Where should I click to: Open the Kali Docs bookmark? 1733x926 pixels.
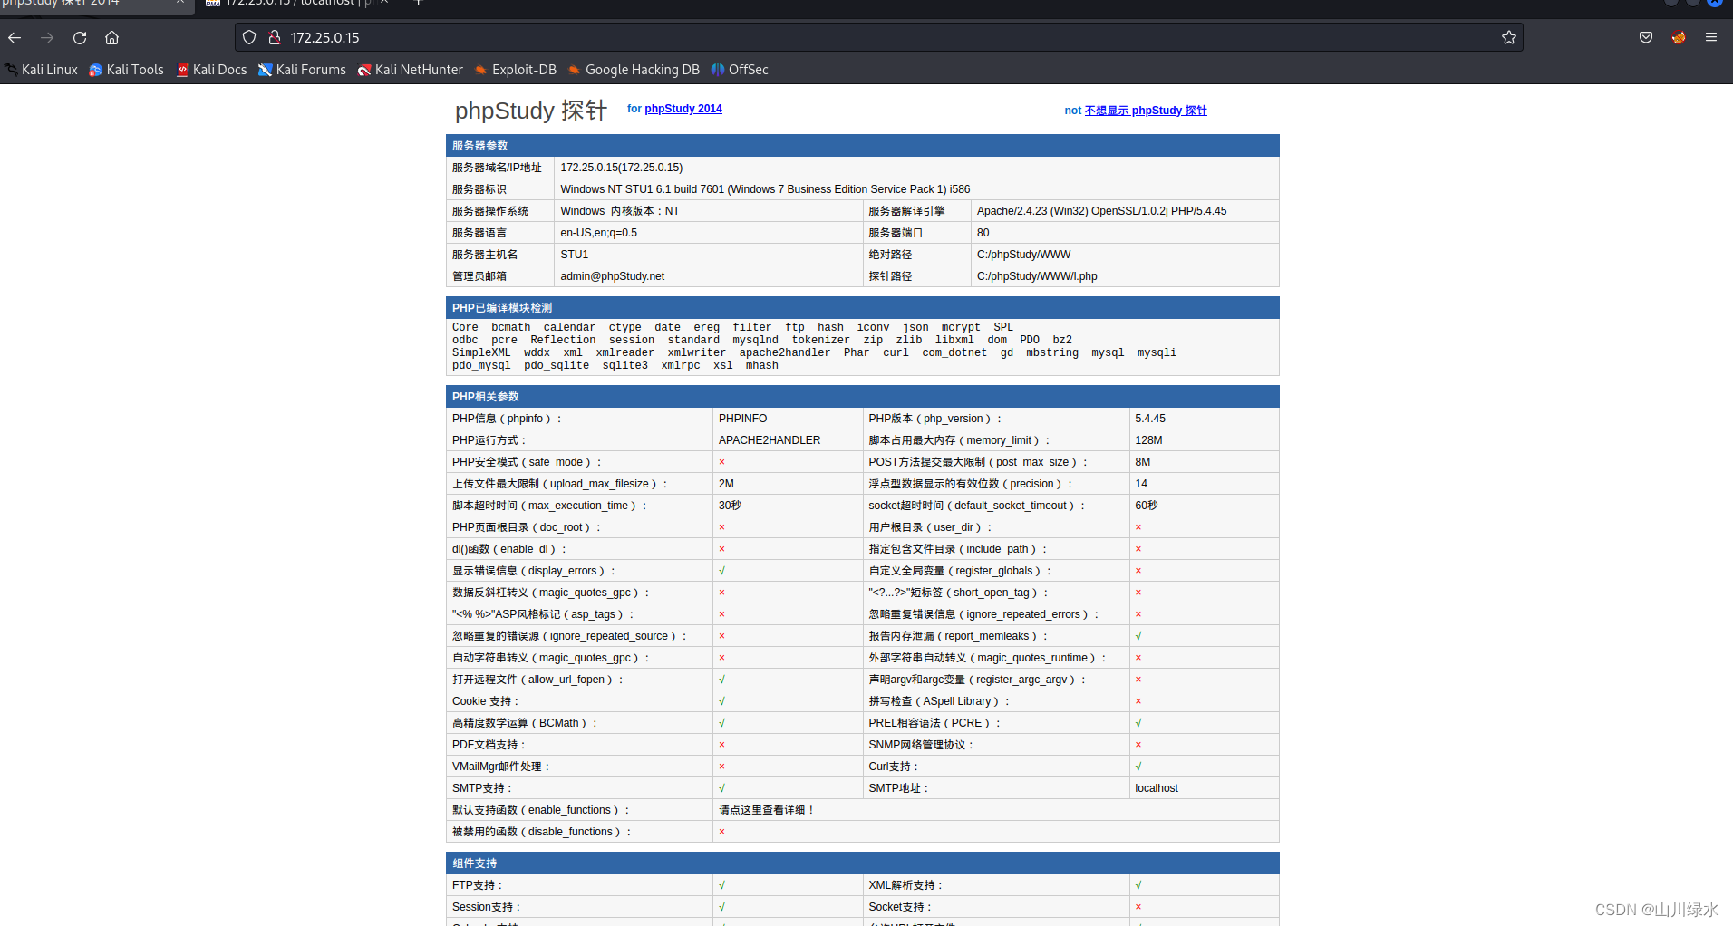click(x=211, y=70)
